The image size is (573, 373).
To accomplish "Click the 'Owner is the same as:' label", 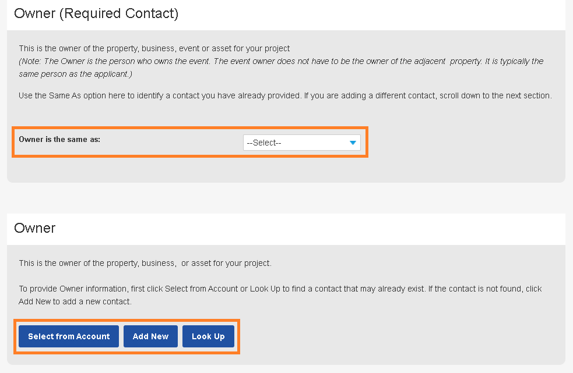I will click(59, 140).
